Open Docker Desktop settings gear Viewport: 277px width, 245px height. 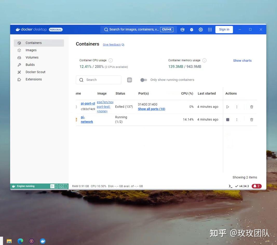200,29
